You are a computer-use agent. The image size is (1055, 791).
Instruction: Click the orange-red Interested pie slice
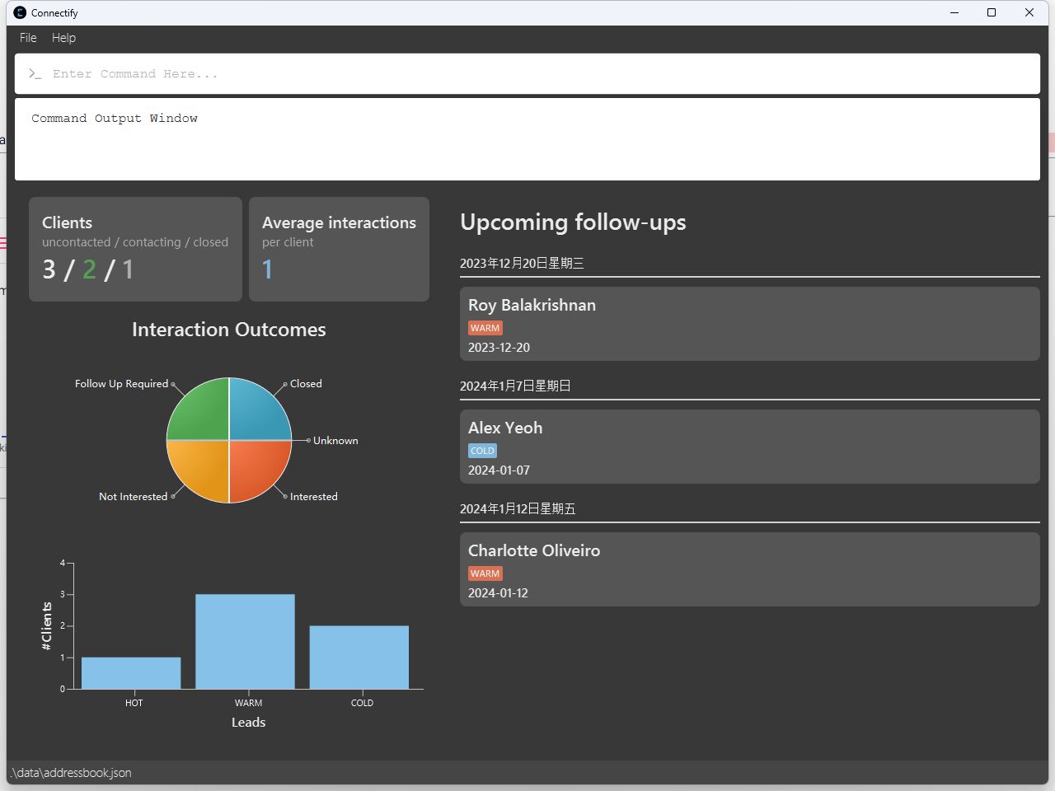click(254, 465)
